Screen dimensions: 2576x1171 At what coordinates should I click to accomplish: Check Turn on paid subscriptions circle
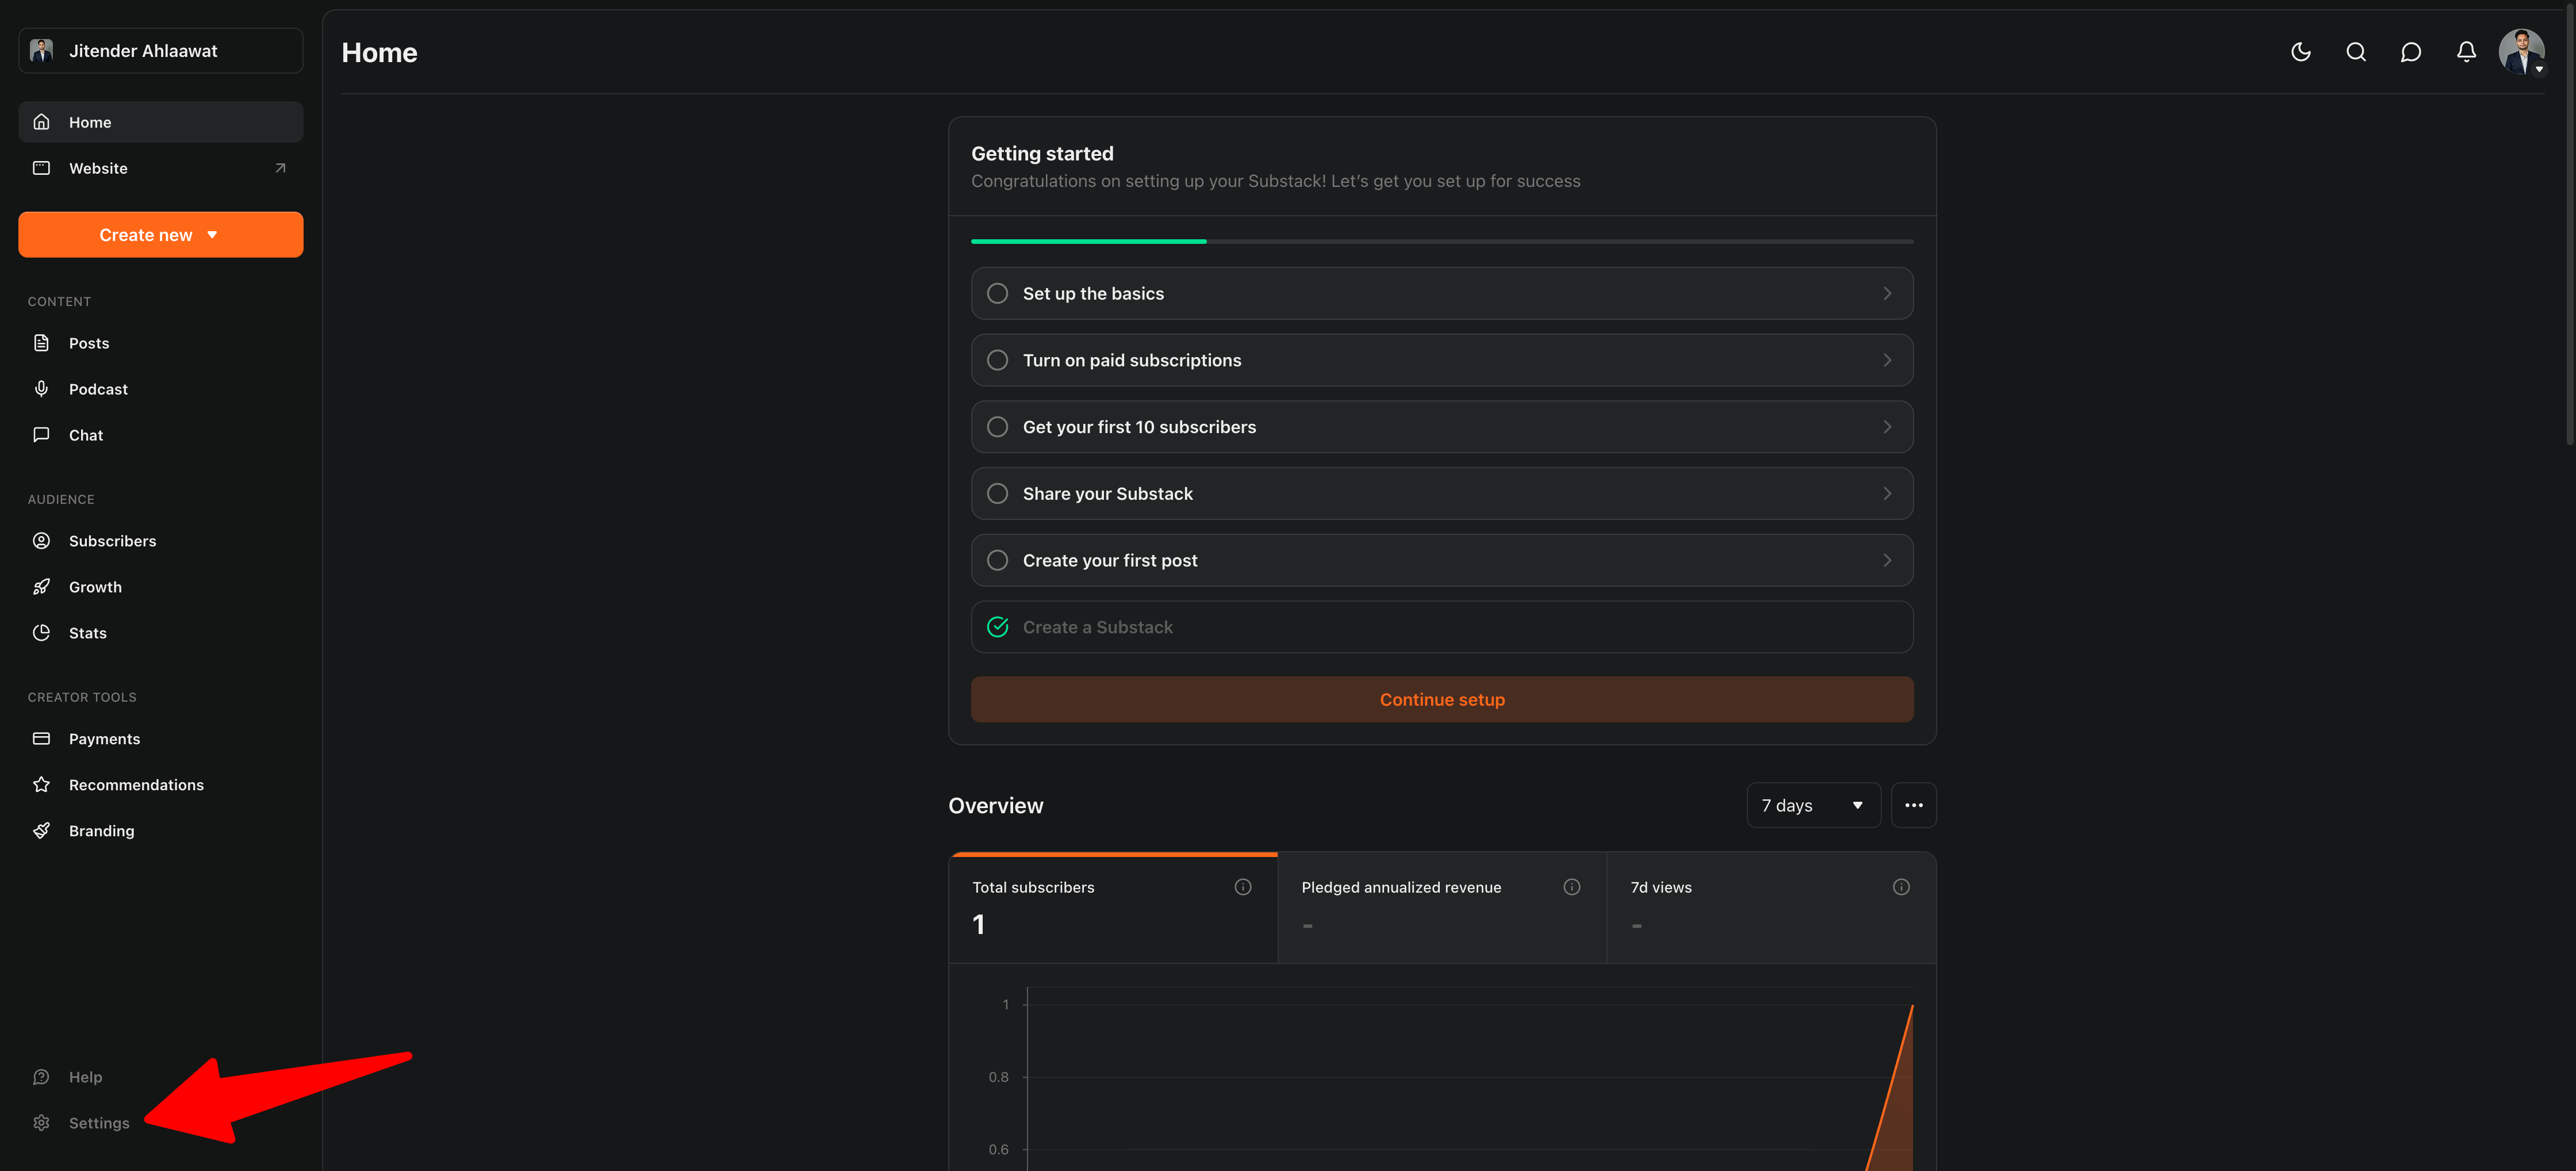997,360
